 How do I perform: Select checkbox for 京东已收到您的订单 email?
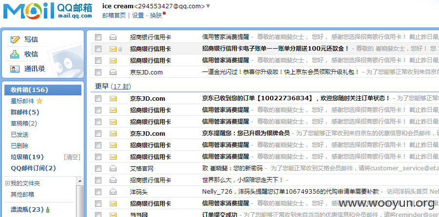coord(98,98)
